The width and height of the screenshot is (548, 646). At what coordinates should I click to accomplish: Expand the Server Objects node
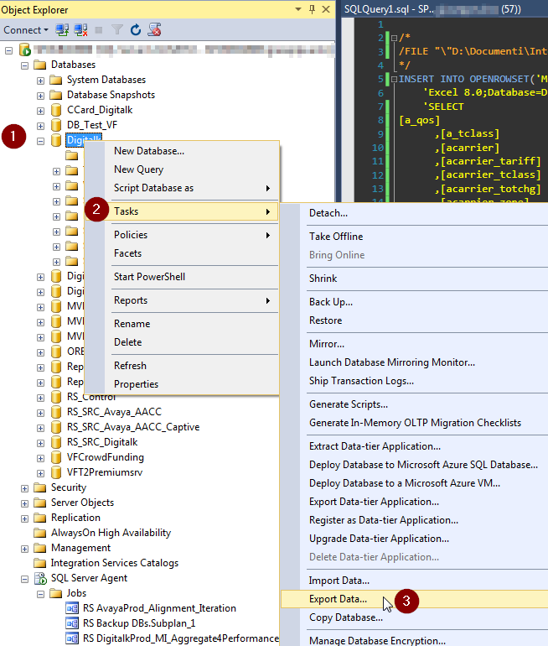coord(24,503)
